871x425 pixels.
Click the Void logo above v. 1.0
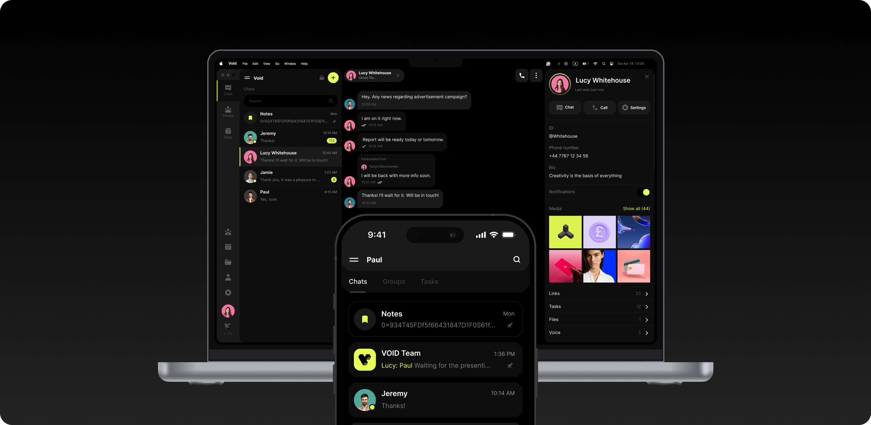coord(228,326)
